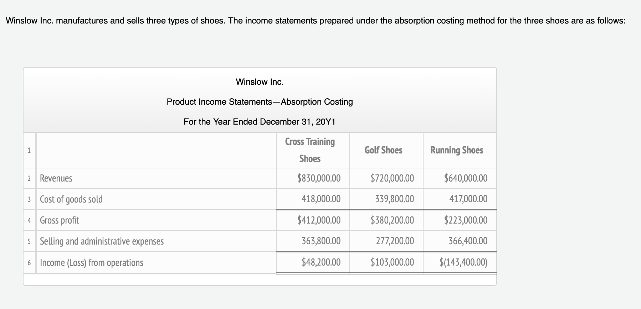The width and height of the screenshot is (641, 309).
Task: Click the Product Income Statements—Absorption Costing heading
Action: click(260, 102)
